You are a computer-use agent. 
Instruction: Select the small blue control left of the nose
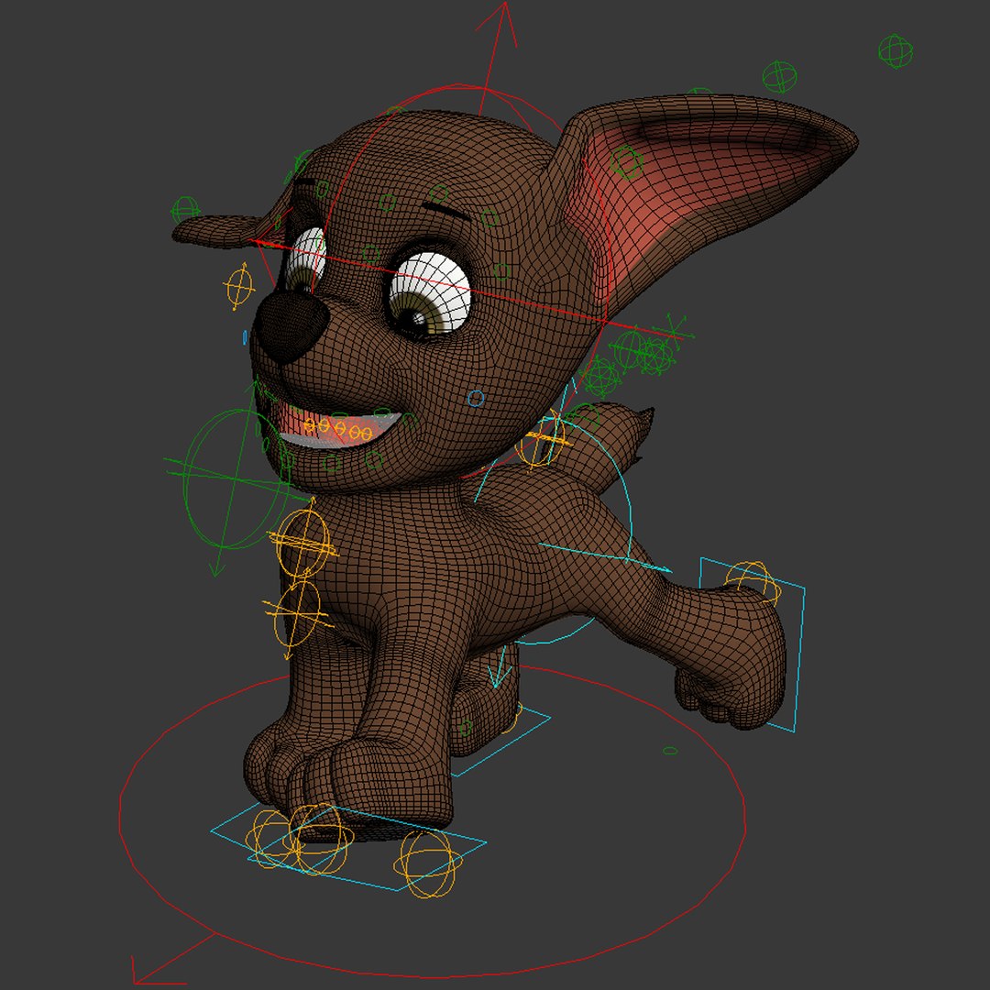[x=245, y=337]
